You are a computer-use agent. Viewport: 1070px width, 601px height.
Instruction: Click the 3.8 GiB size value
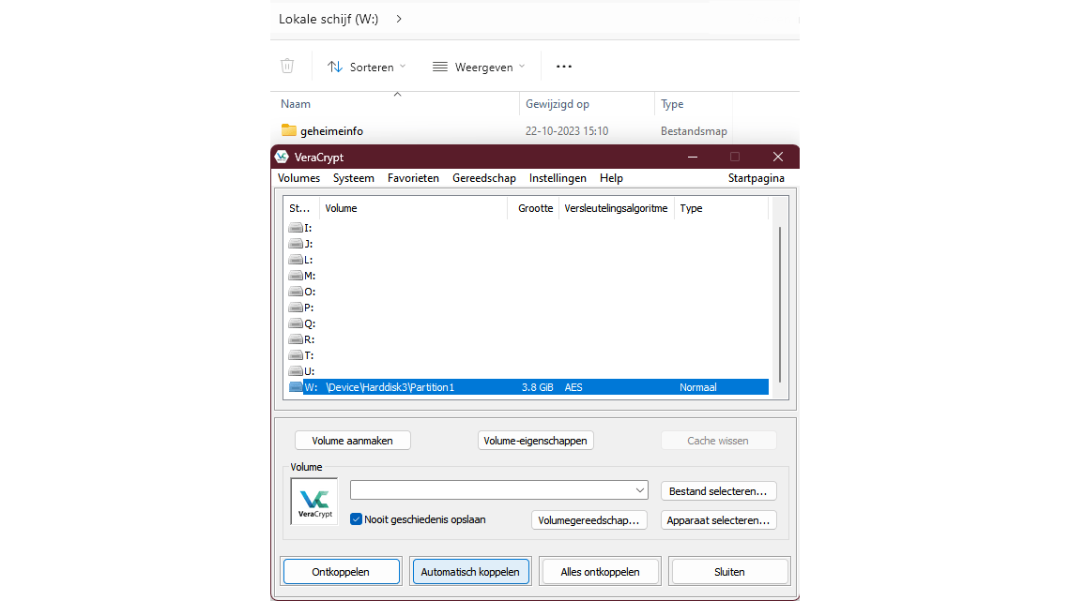[x=537, y=387]
